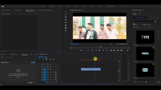Expand project panel tabs overflow chevrons

(35, 54)
